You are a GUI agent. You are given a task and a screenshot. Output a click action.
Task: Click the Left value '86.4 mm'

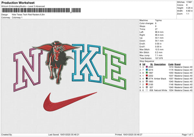pyautogui.click(x=159, y=32)
